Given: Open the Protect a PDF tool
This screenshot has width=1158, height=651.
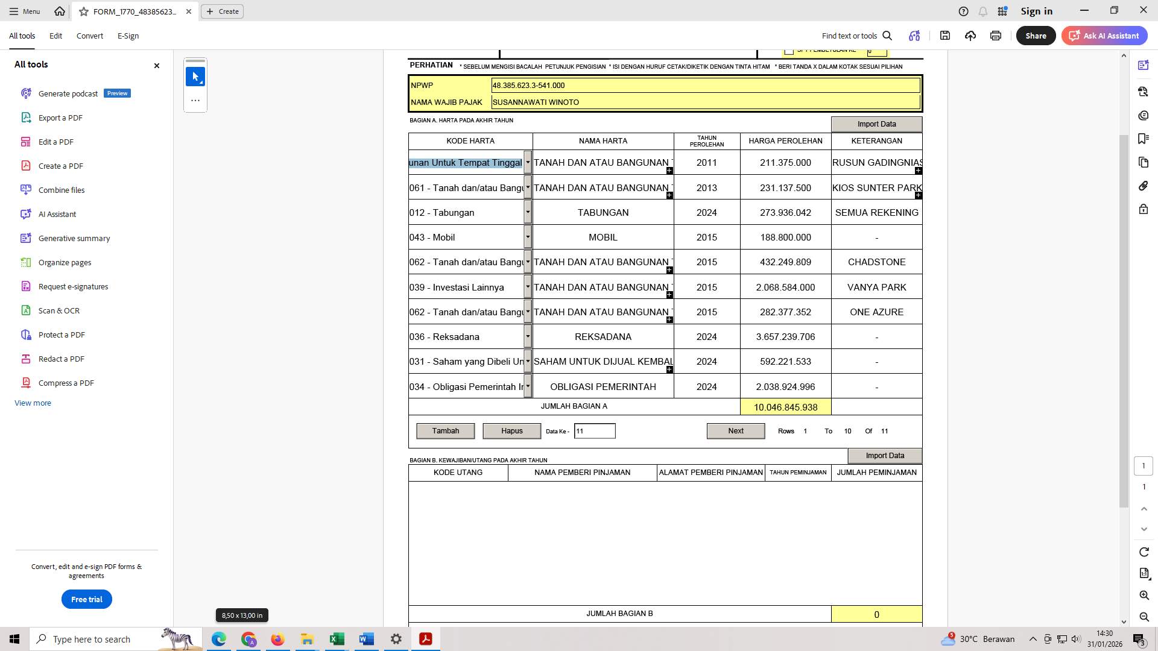Looking at the screenshot, I should 60,335.
